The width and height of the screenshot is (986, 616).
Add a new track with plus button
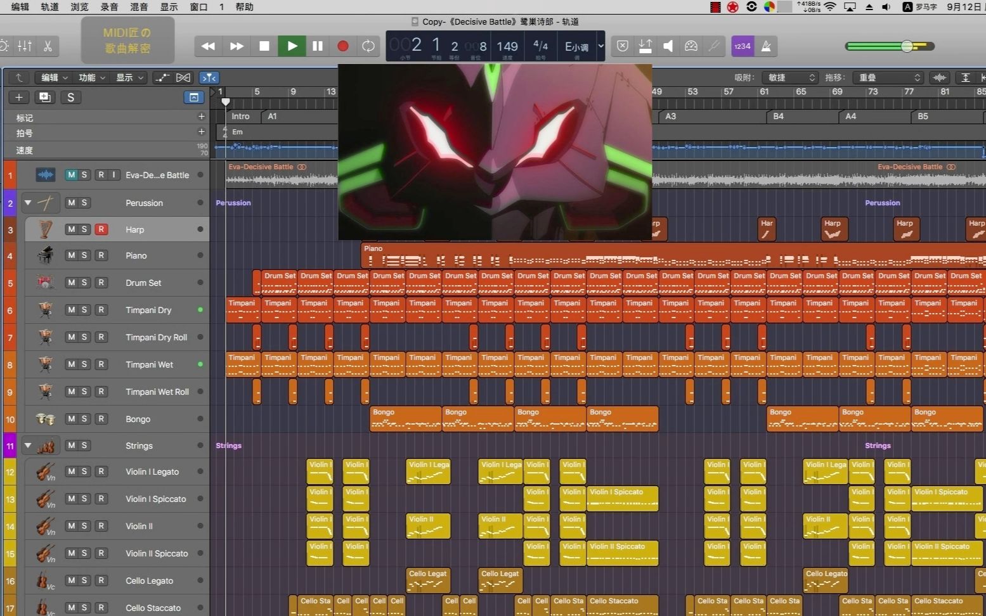tap(19, 97)
